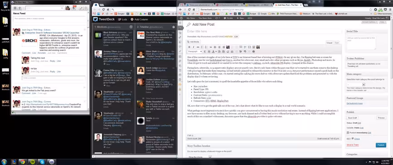Click the Preview button
This screenshot has width=393, height=165.
381,118
